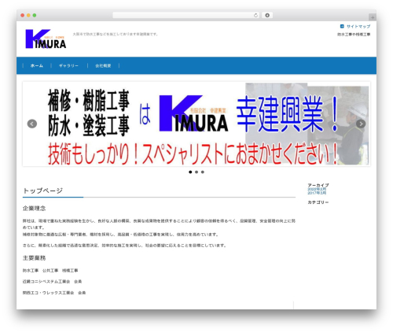
Task: Minimize the window with yellow button
Action: (28, 15)
